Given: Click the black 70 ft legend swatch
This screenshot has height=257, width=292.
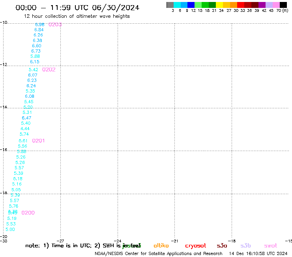Looking at the screenshot, I should 283,5.
